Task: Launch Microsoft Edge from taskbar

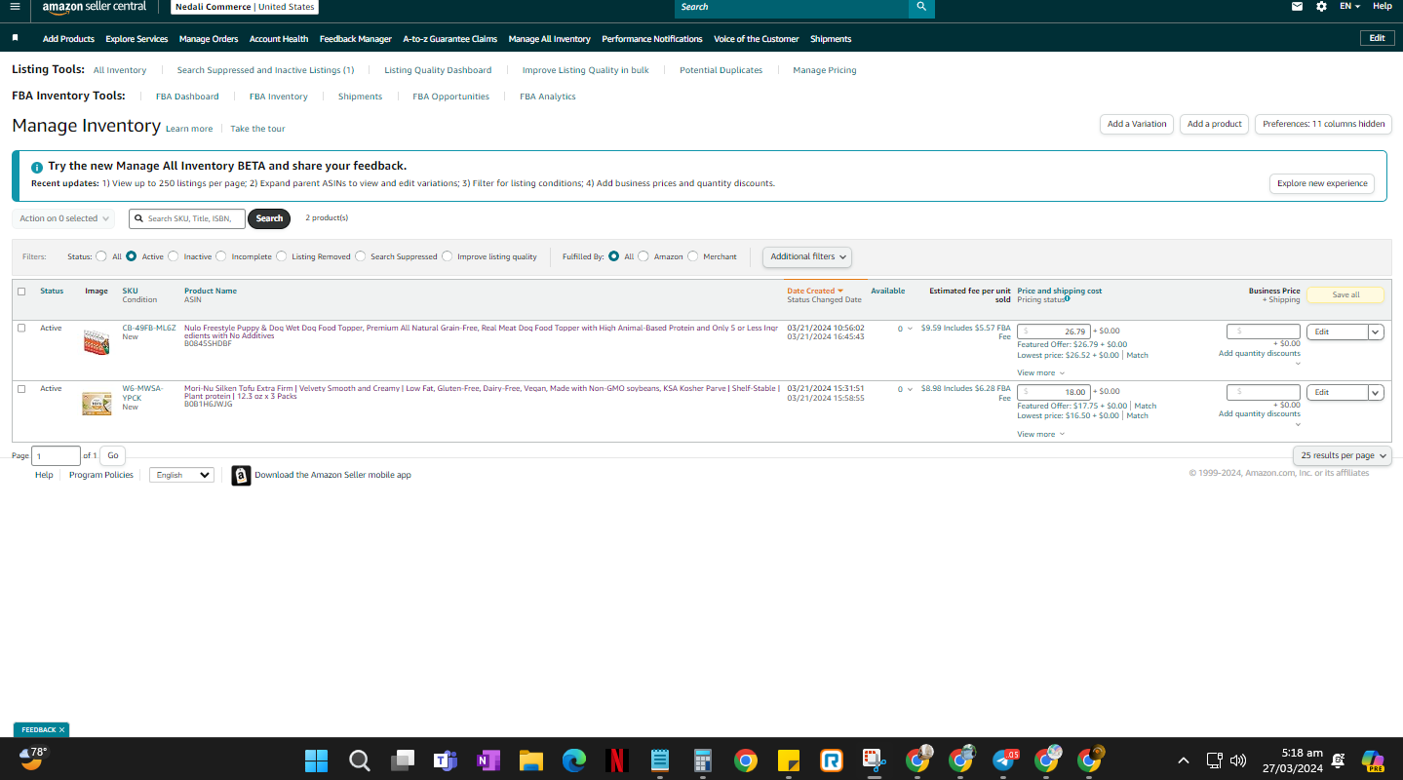Action: [x=573, y=760]
